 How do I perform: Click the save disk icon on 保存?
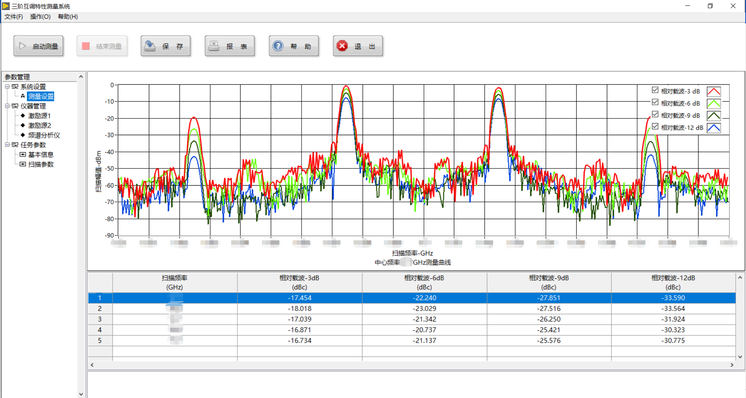[x=150, y=46]
